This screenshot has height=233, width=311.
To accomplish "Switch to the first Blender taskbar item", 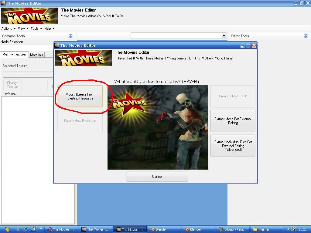I will [164, 229].
